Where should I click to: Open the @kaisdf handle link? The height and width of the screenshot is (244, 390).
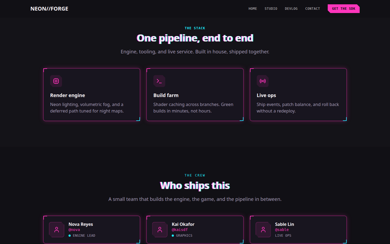point(180,230)
